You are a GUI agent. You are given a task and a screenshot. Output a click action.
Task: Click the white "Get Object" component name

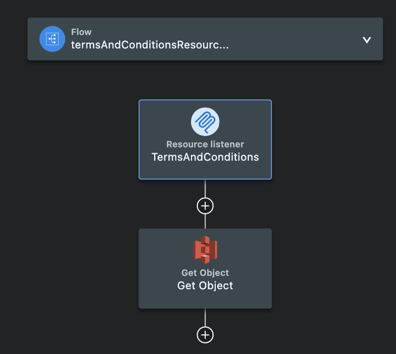point(205,286)
